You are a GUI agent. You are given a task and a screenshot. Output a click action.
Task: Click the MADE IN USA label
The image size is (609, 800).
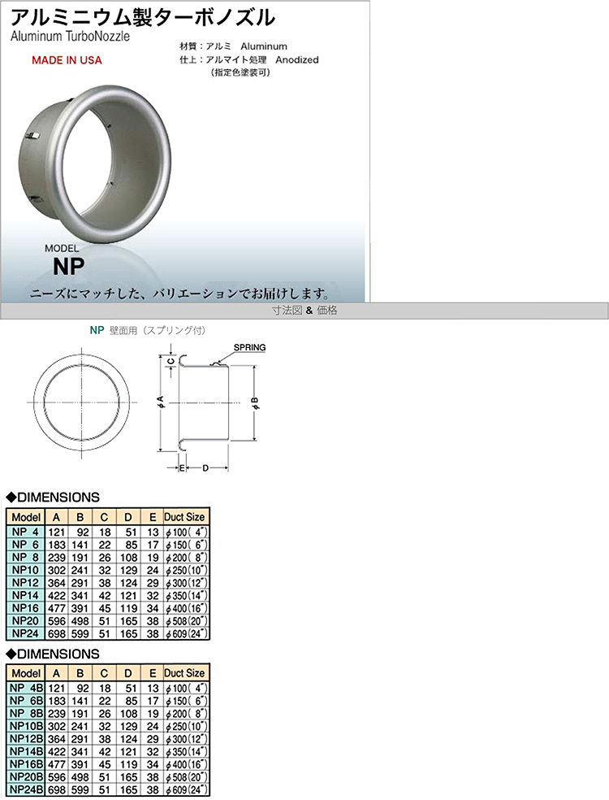tap(67, 60)
